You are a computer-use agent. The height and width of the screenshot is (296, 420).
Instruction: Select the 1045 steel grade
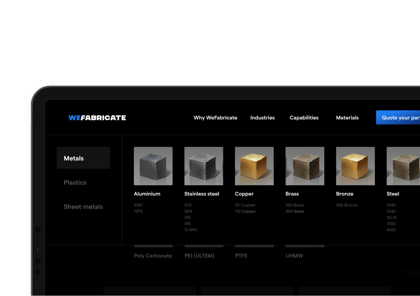coord(391,211)
